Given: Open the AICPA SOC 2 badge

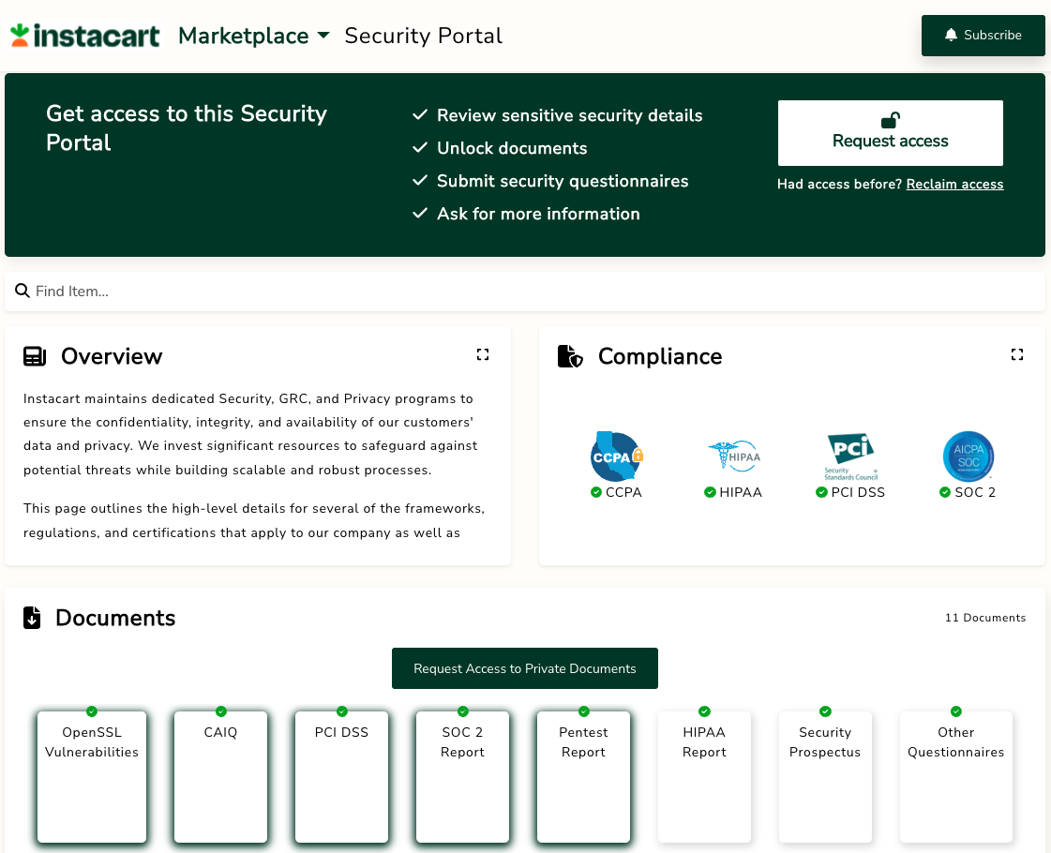Looking at the screenshot, I should point(968,456).
